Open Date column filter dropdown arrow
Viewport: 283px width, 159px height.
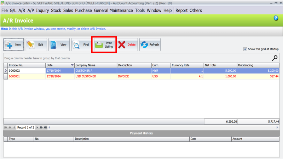(x=72, y=65)
